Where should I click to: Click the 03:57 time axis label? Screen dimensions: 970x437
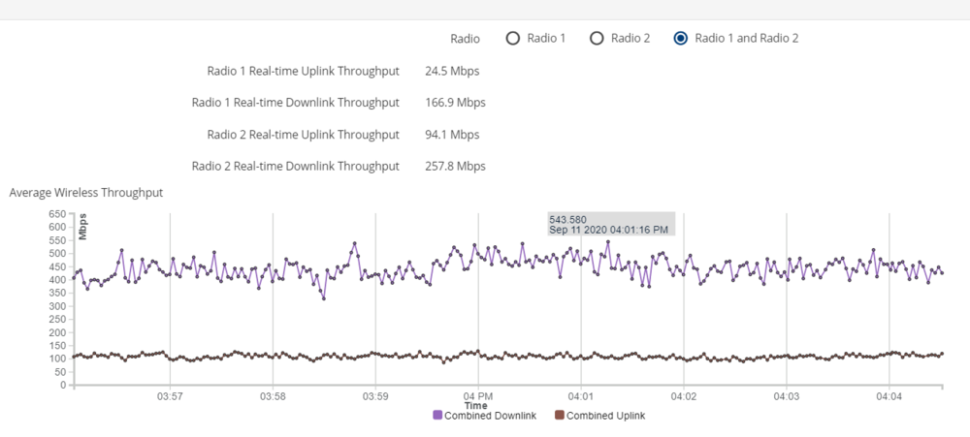coord(170,397)
